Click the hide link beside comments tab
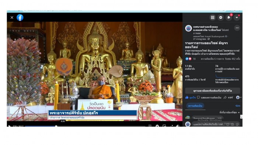 click(238, 106)
